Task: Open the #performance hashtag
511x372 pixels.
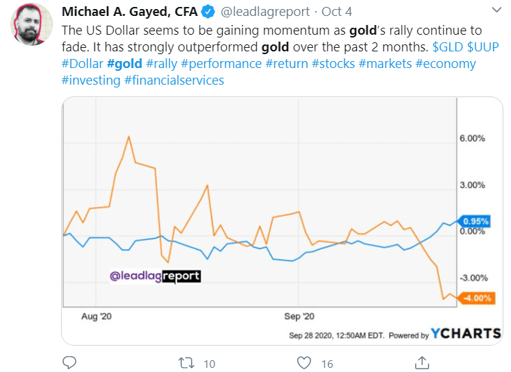Action: 222,64
